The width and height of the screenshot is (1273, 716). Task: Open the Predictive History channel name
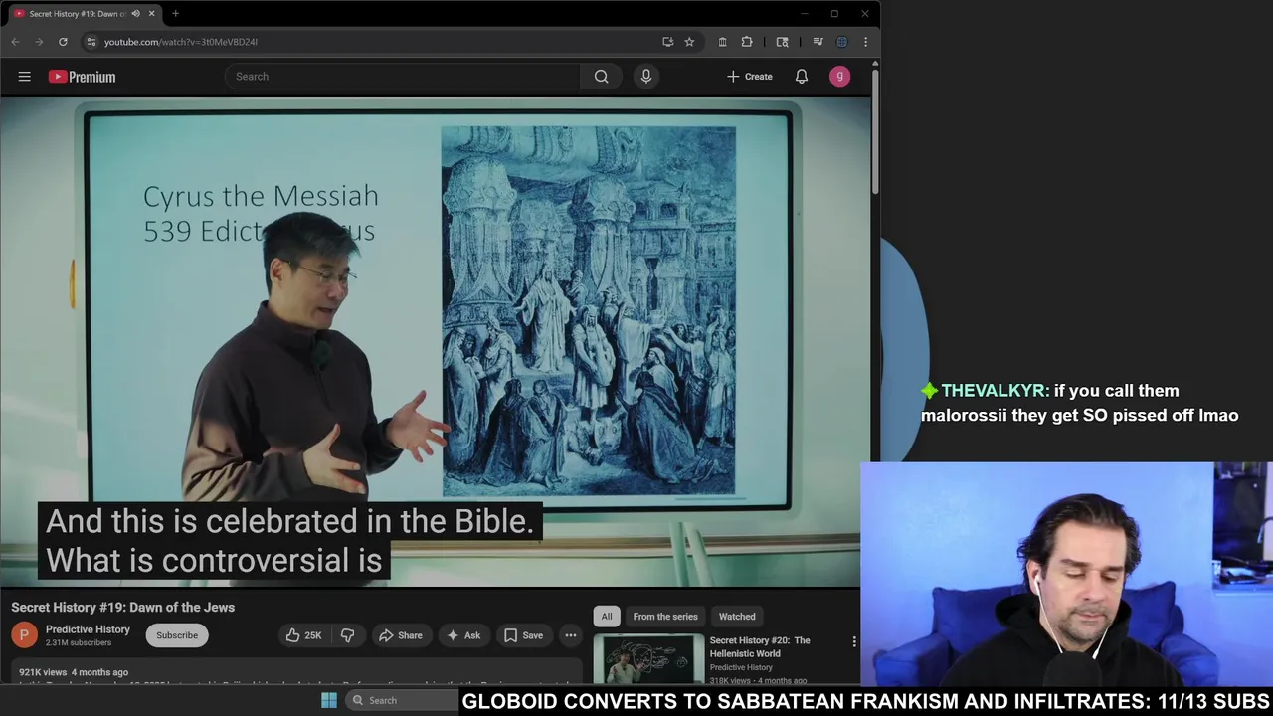(x=88, y=629)
